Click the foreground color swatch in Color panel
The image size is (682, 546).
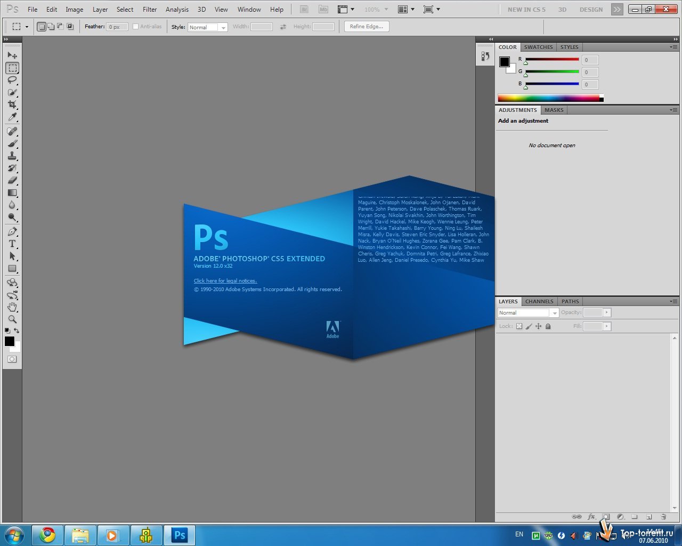[x=504, y=62]
